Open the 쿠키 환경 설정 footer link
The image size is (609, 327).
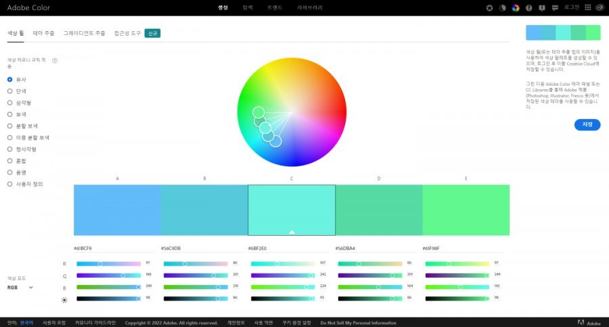pos(296,323)
